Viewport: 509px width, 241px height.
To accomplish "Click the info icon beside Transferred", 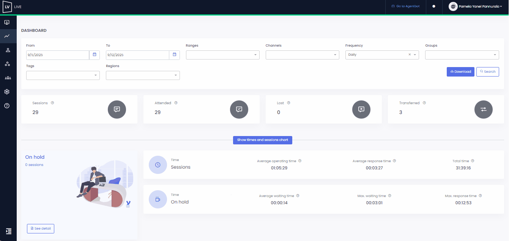I will (x=424, y=103).
